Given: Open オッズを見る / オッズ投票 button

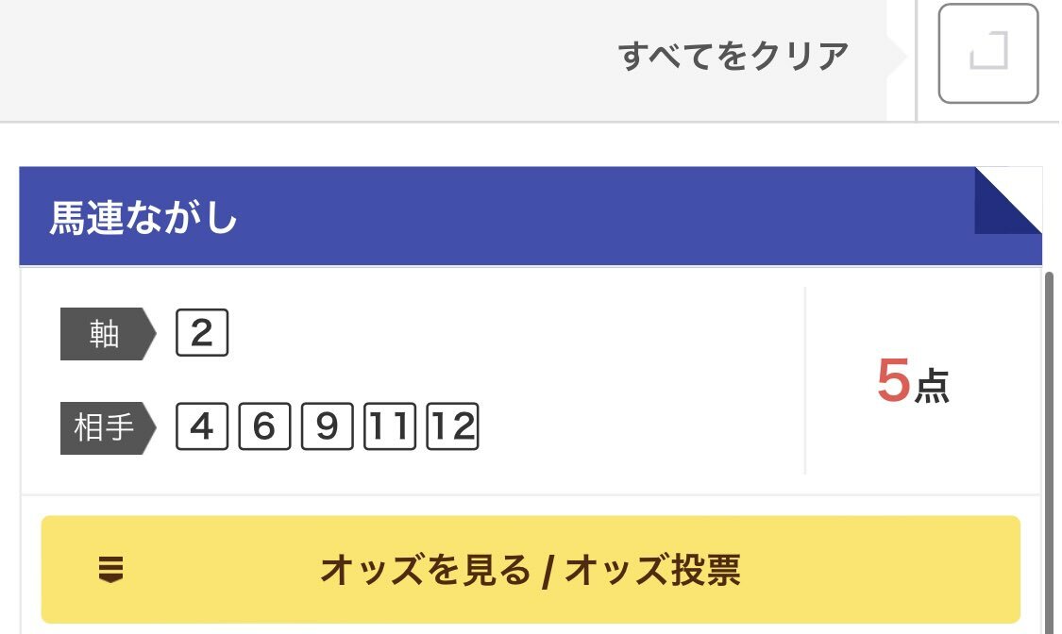Looking at the screenshot, I should 531,569.
